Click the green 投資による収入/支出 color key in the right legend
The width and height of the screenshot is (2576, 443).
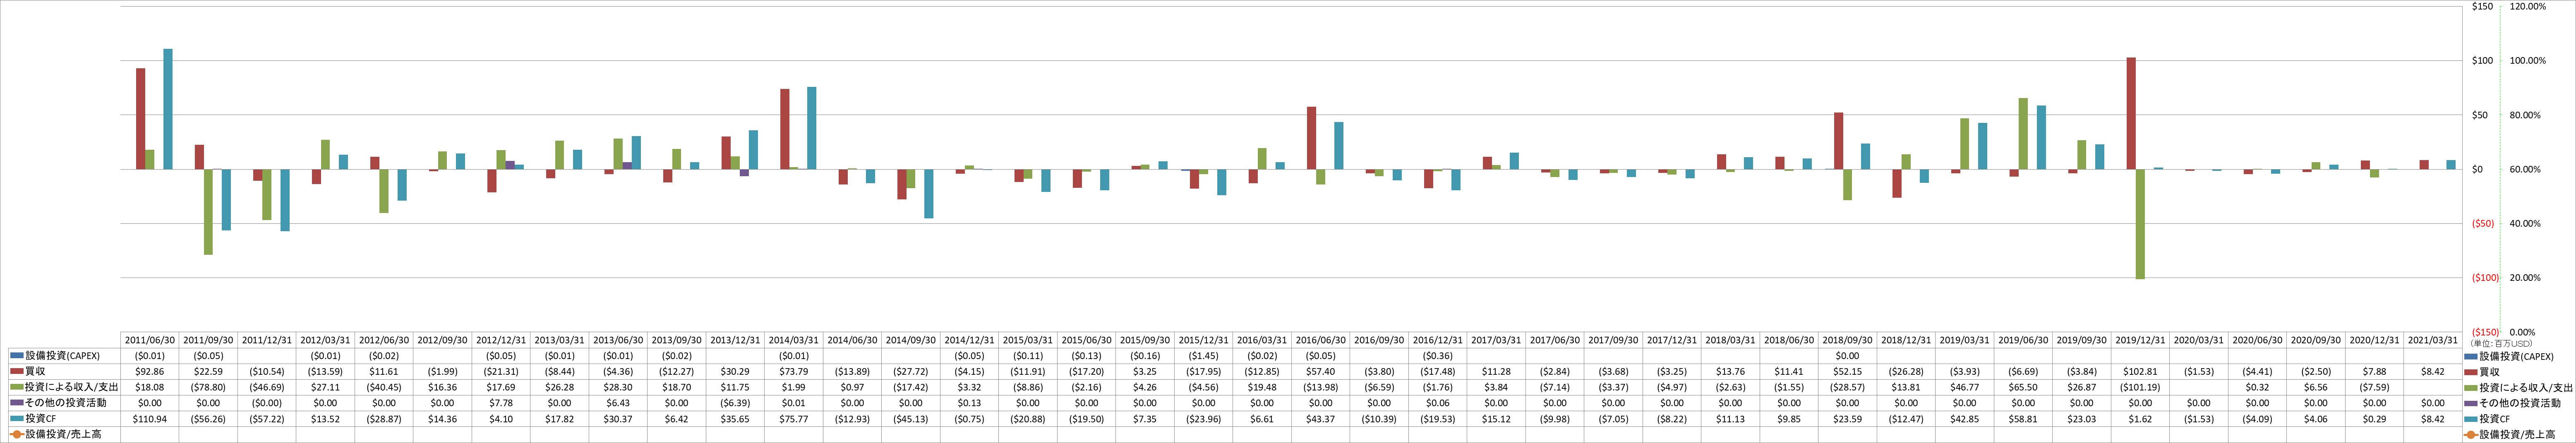coord(2471,388)
